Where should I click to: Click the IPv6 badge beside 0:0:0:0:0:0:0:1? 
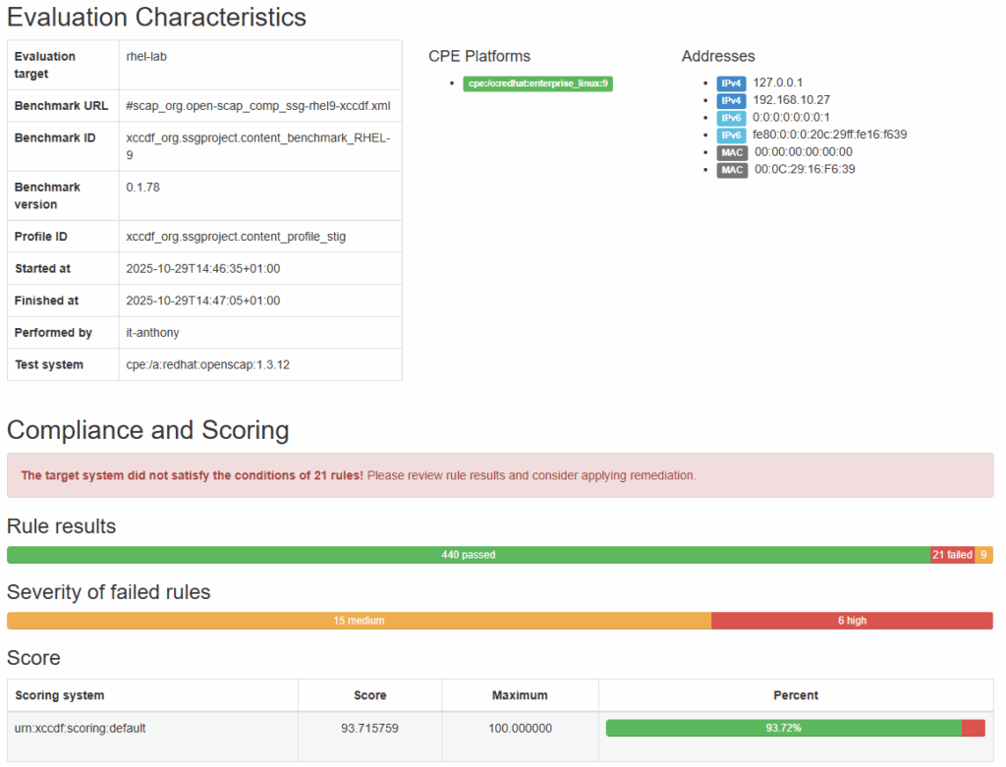tap(731, 118)
